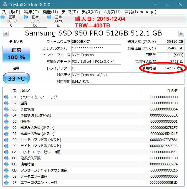Go to previous disk with left arrow

coord(6,34)
